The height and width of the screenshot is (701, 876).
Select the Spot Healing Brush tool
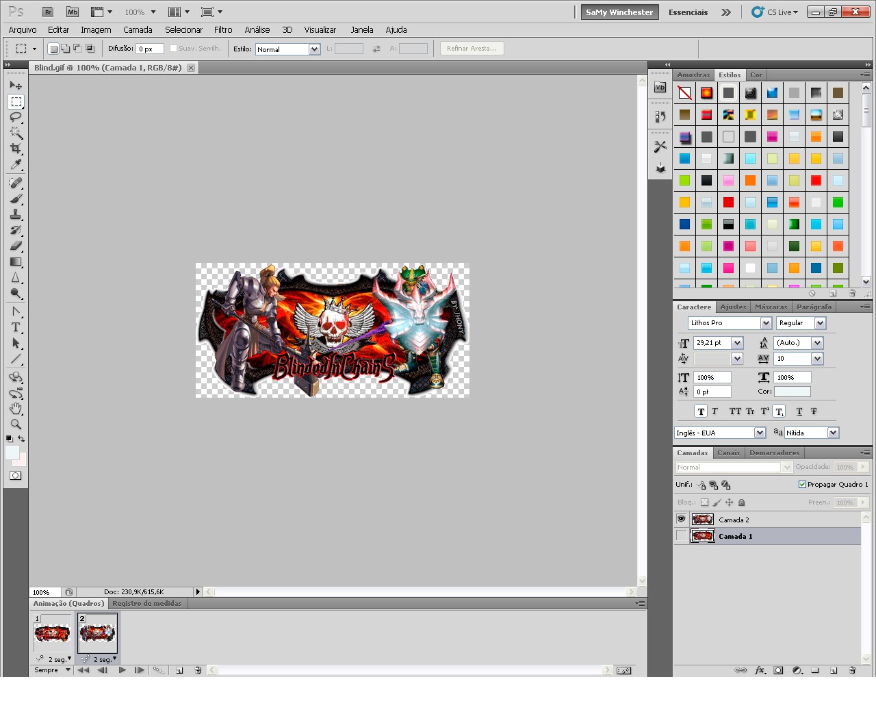pos(16,183)
